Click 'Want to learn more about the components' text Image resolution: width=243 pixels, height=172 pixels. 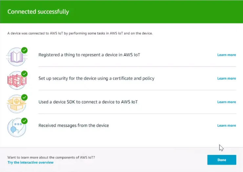[51, 158]
